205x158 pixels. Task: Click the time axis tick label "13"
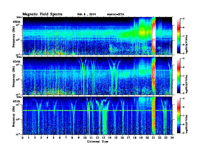click(x=104, y=138)
